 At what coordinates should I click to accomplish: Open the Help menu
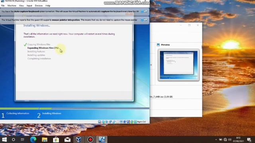click(48, 6)
